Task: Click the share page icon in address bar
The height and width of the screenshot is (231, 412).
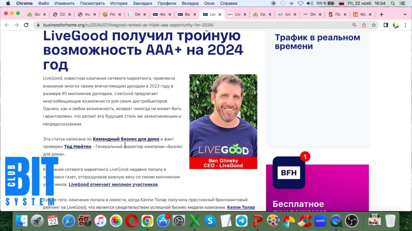Action: pyautogui.click(x=364, y=25)
